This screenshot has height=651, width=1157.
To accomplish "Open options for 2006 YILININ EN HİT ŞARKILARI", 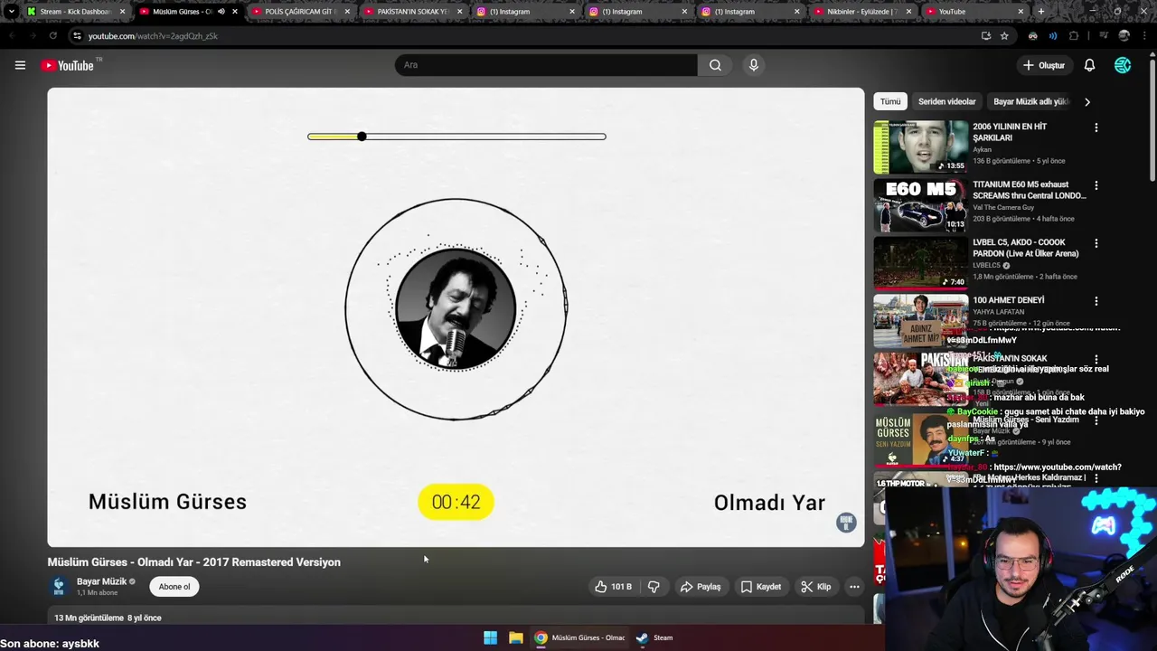I will [x=1096, y=127].
